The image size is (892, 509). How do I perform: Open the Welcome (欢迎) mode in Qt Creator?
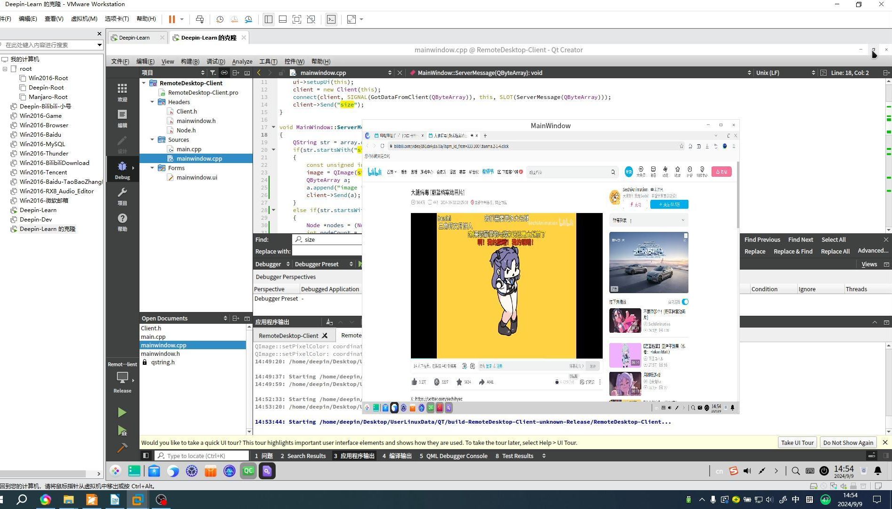click(122, 92)
